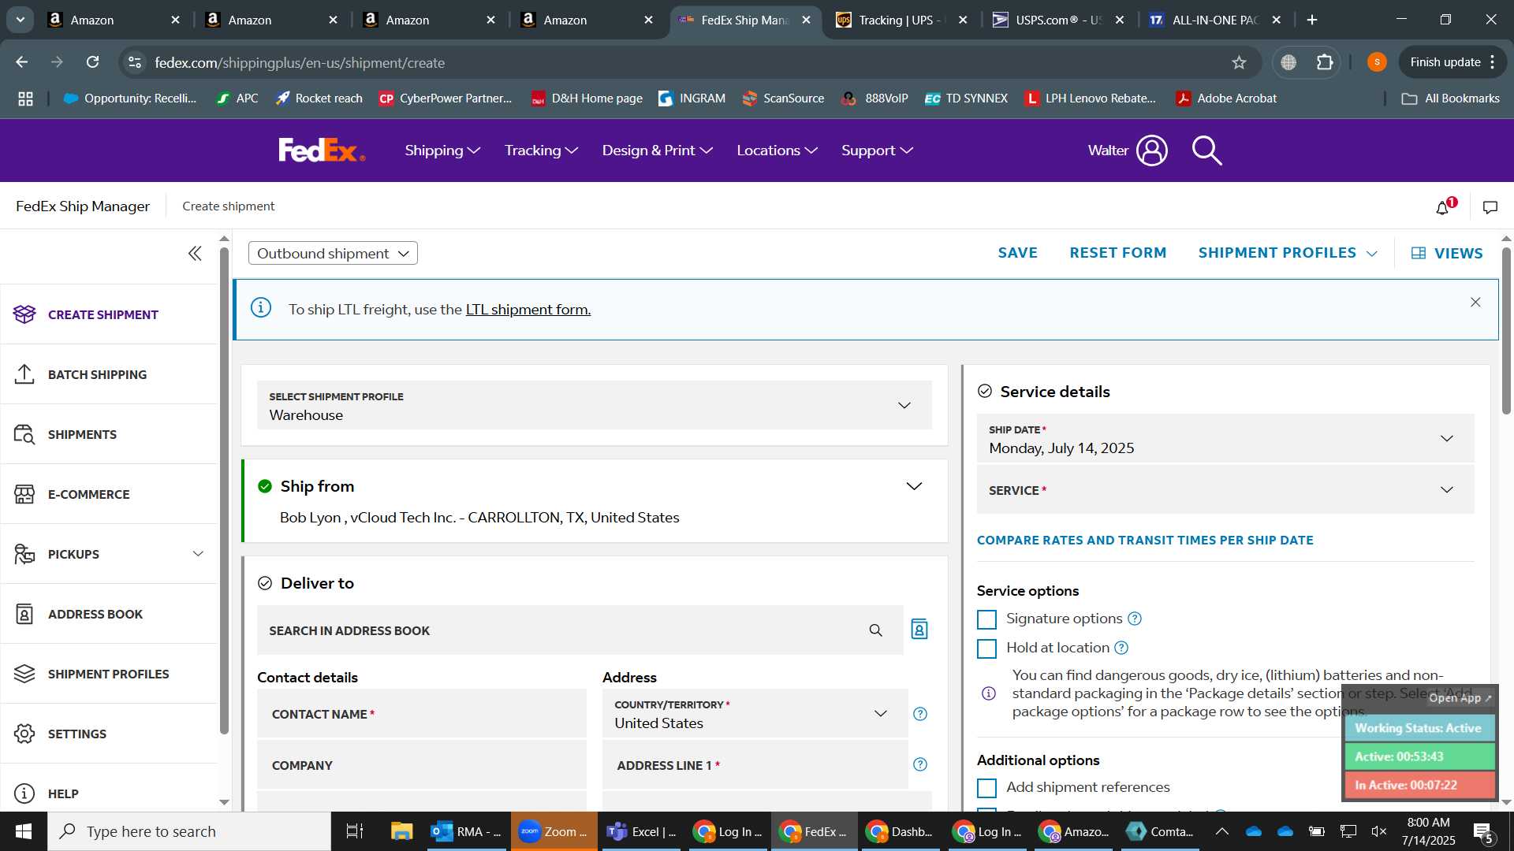Image resolution: width=1514 pixels, height=851 pixels.
Task: Reload the FedEx page
Action: (x=92, y=62)
